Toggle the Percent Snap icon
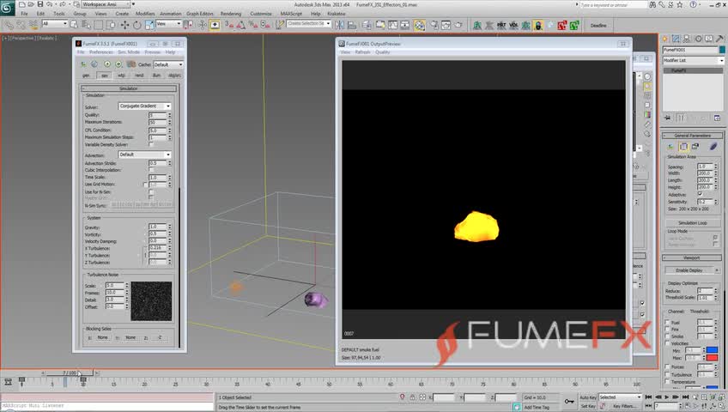Viewport: 728px width, 412px height. point(253,25)
